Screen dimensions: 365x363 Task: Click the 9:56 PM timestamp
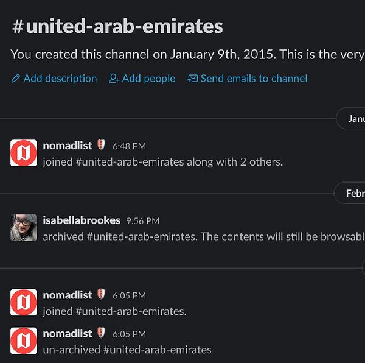click(142, 220)
